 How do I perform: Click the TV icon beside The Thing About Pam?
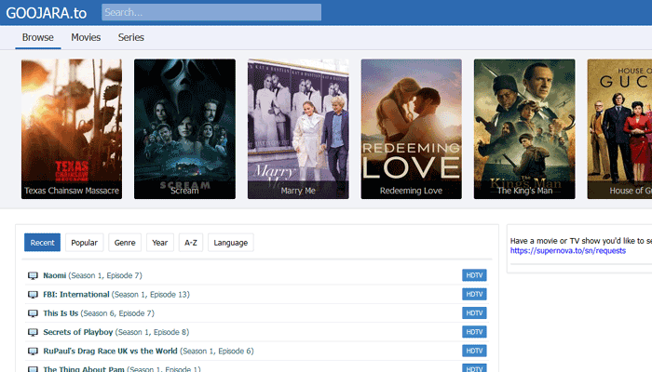click(33, 369)
